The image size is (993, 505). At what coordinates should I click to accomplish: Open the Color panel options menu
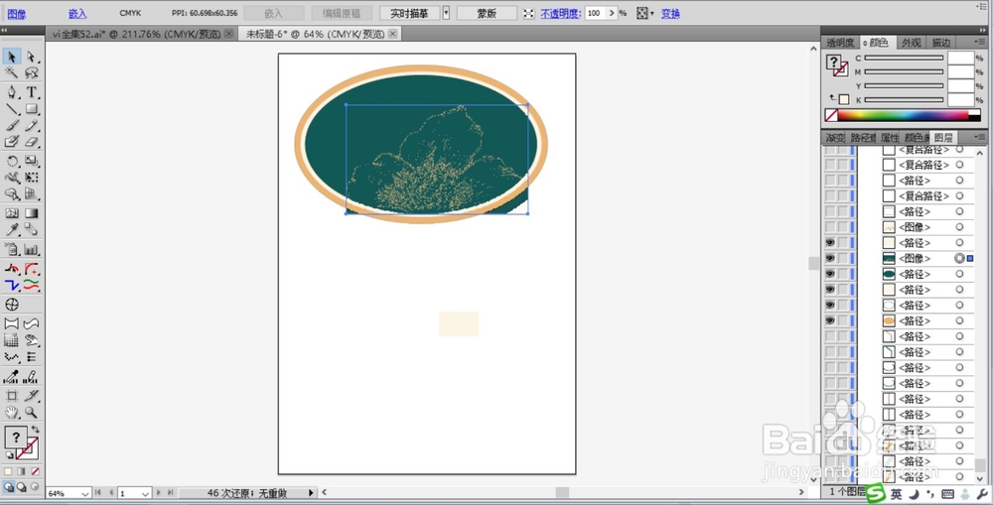980,43
